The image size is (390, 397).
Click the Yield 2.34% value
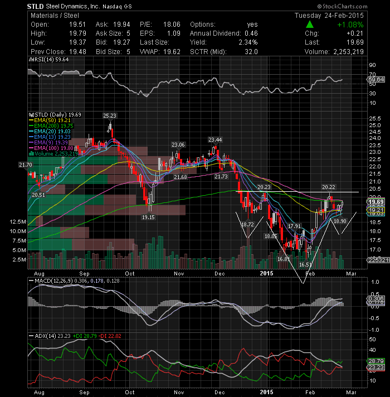pos(248,42)
